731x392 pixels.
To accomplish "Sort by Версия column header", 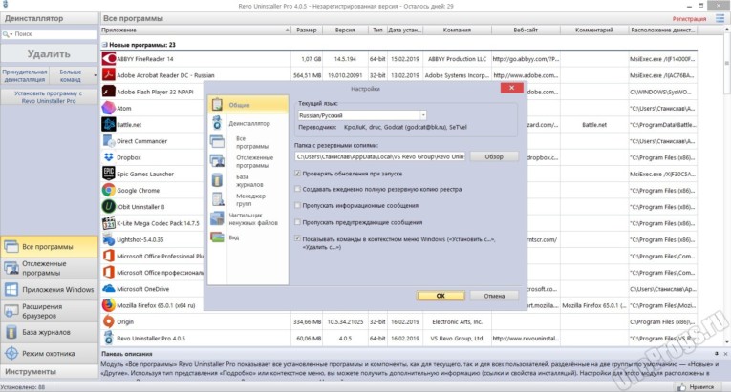I will [x=345, y=30].
